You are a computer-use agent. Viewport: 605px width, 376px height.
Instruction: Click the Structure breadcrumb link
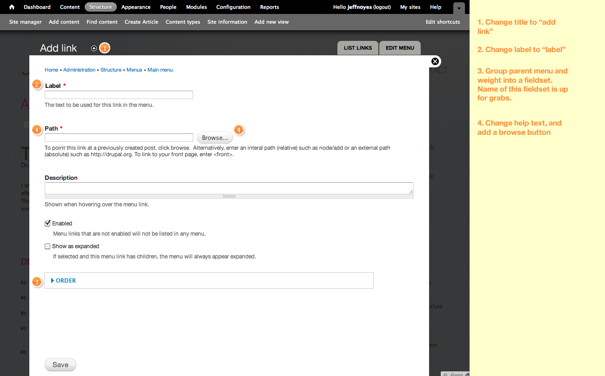111,70
